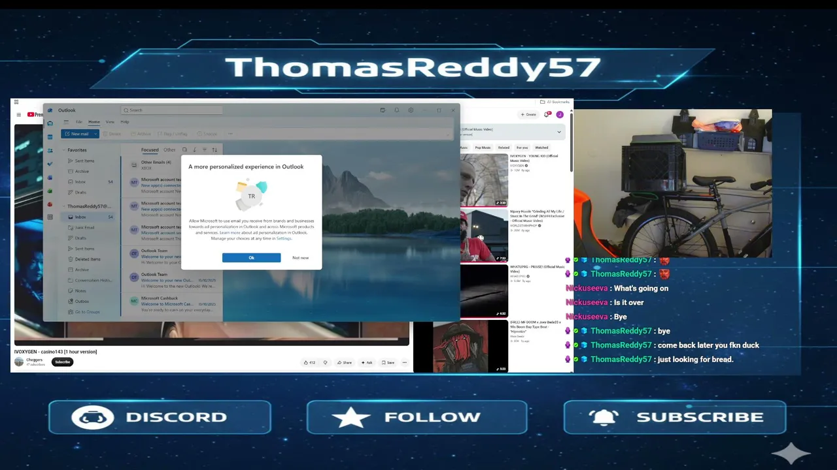Open the Learn more link in dialog
Image resolution: width=837 pixels, height=470 pixels.
[x=230, y=232]
